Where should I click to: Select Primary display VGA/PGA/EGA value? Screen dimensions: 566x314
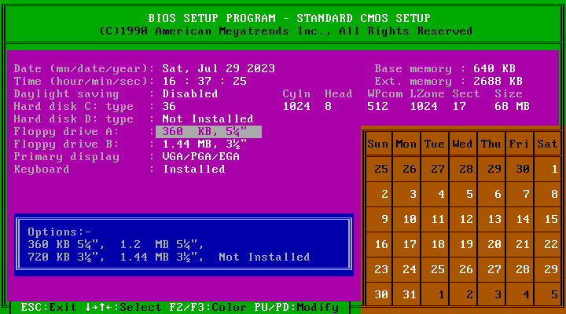point(200,156)
